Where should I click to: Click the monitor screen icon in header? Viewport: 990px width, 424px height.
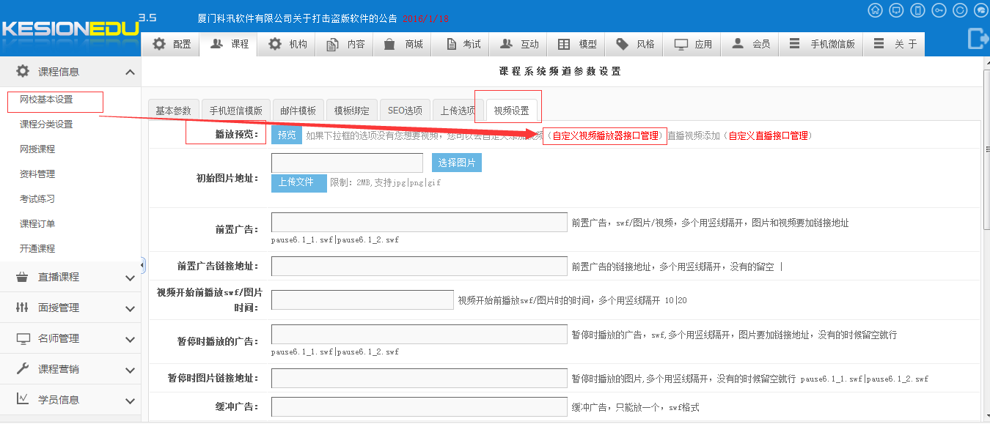[x=895, y=10]
